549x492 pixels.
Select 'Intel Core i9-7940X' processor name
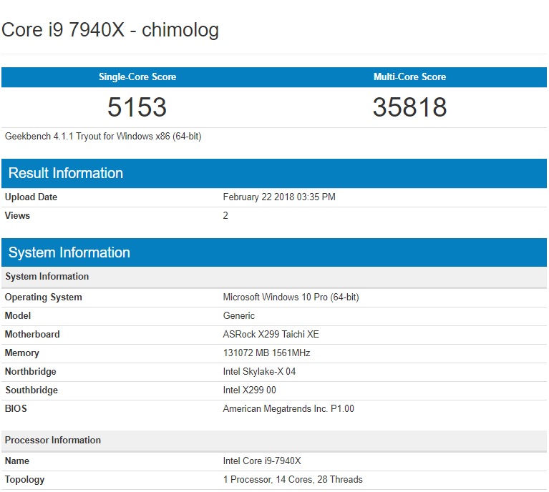click(262, 461)
